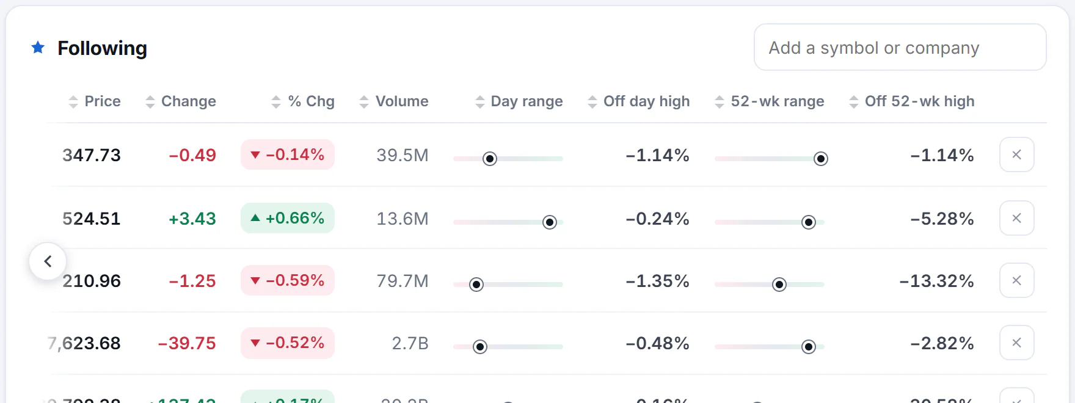Viewport: 1075px width, 403px height.
Task: Click day range slider in 524.51 row
Action: point(508,222)
